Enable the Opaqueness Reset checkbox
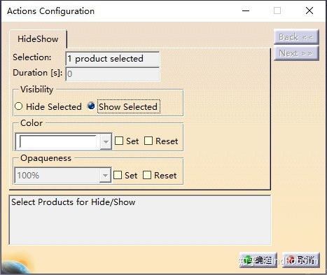The width and height of the screenshot is (327, 275). point(147,175)
